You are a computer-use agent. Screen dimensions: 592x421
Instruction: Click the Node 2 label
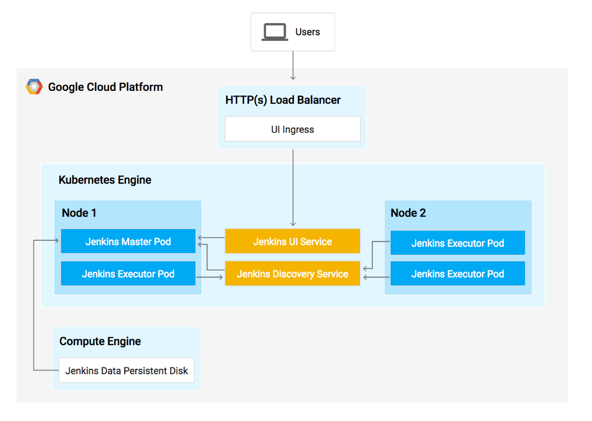click(408, 213)
